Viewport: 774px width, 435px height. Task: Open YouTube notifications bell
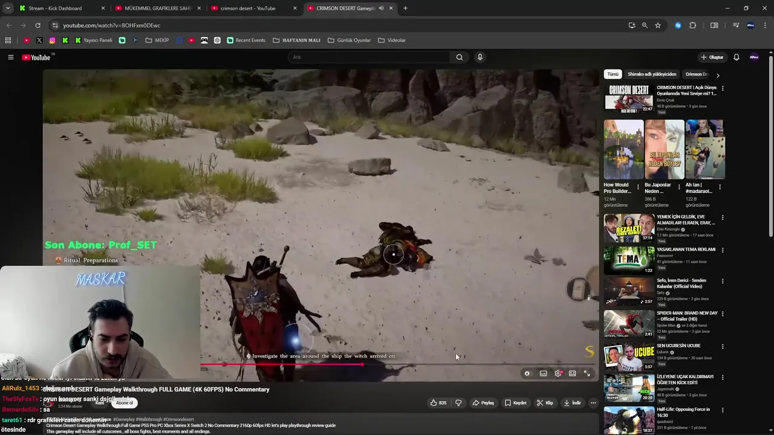[737, 57]
